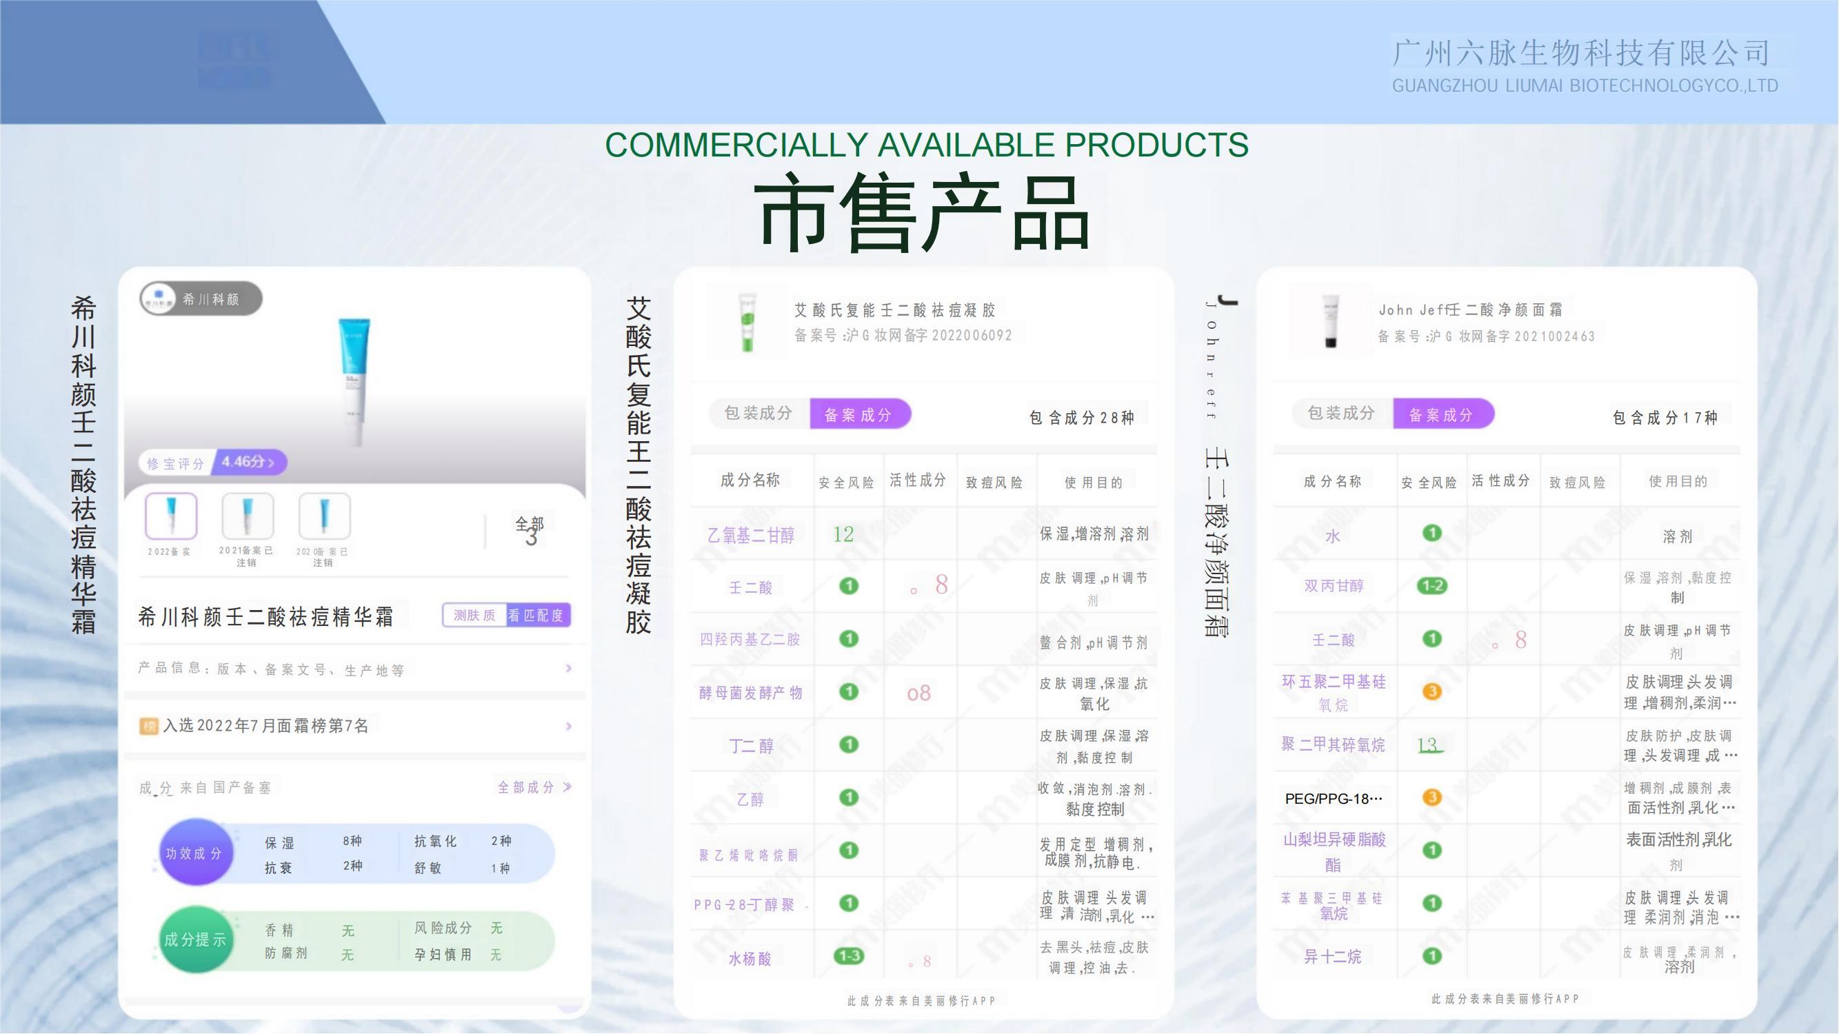
Task: Click the large 希川科颜 blue tube image
Action: pyautogui.click(x=354, y=382)
